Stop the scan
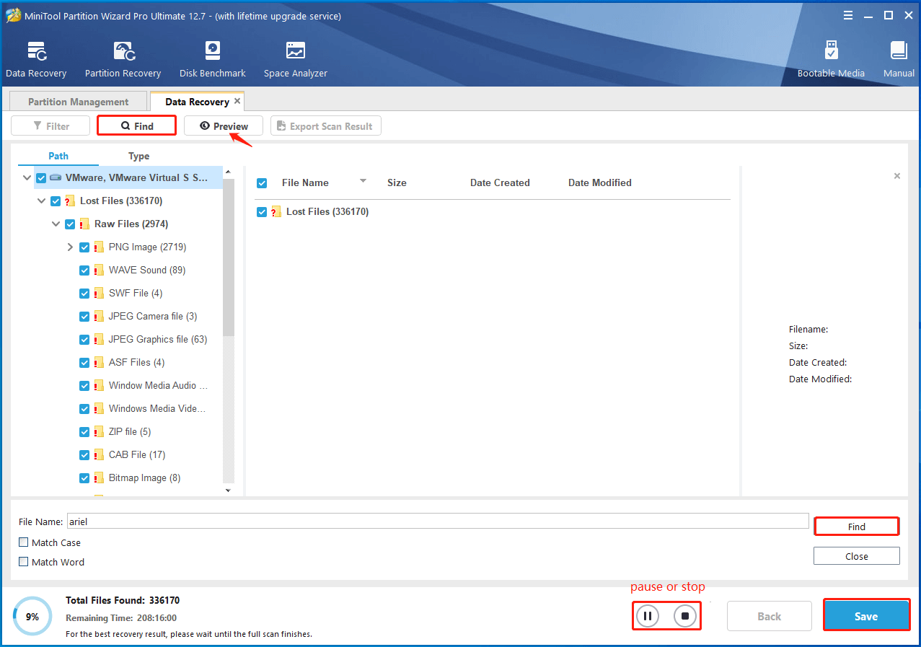 click(685, 616)
